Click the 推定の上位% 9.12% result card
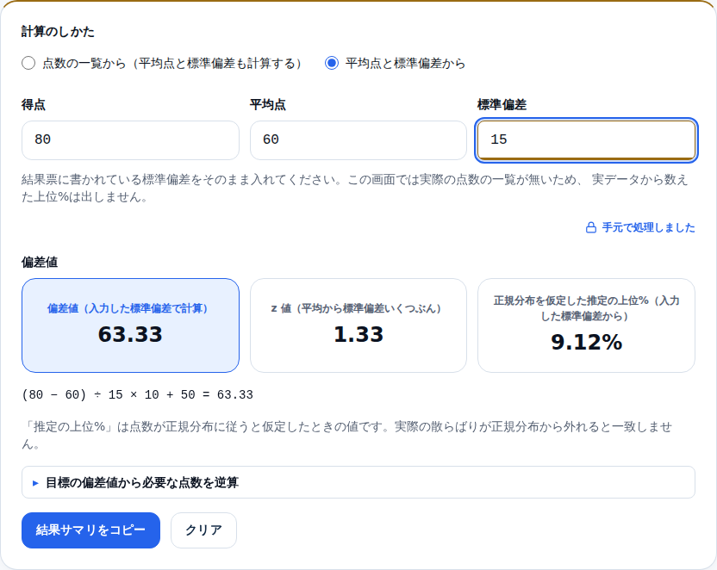The height and width of the screenshot is (570, 717). (x=586, y=325)
